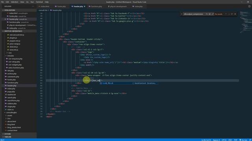Viewport: 252px width, 141px height.
Task: Switch to the functions.php editor tab
Action: pos(95,7)
